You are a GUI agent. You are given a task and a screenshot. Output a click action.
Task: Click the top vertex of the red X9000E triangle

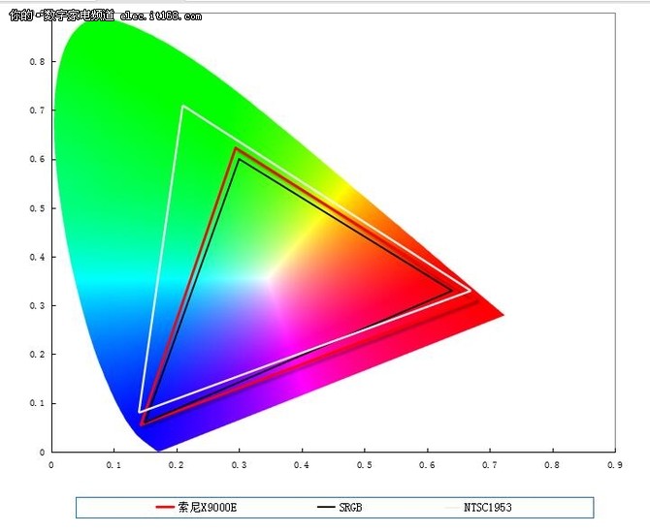[235, 148]
